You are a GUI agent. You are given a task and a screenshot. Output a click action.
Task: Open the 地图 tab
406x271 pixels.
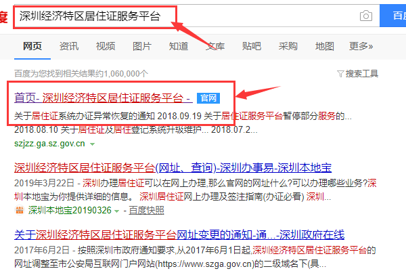click(x=324, y=46)
